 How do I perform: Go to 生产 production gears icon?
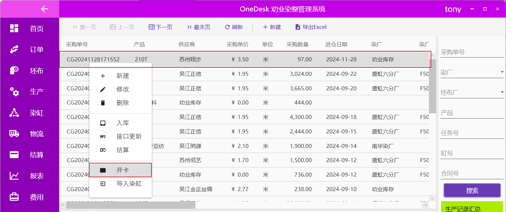(14, 91)
